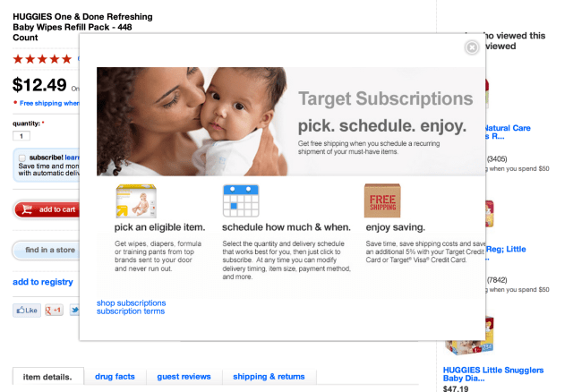Open HUGGIES Little Snugglers product link
This screenshot has height=392, width=573.
point(493,374)
